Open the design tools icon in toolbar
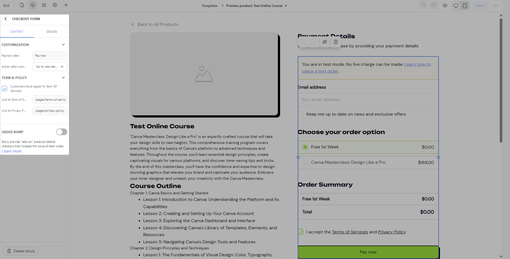Screen dimensions: 510x259 click(44, 5)
